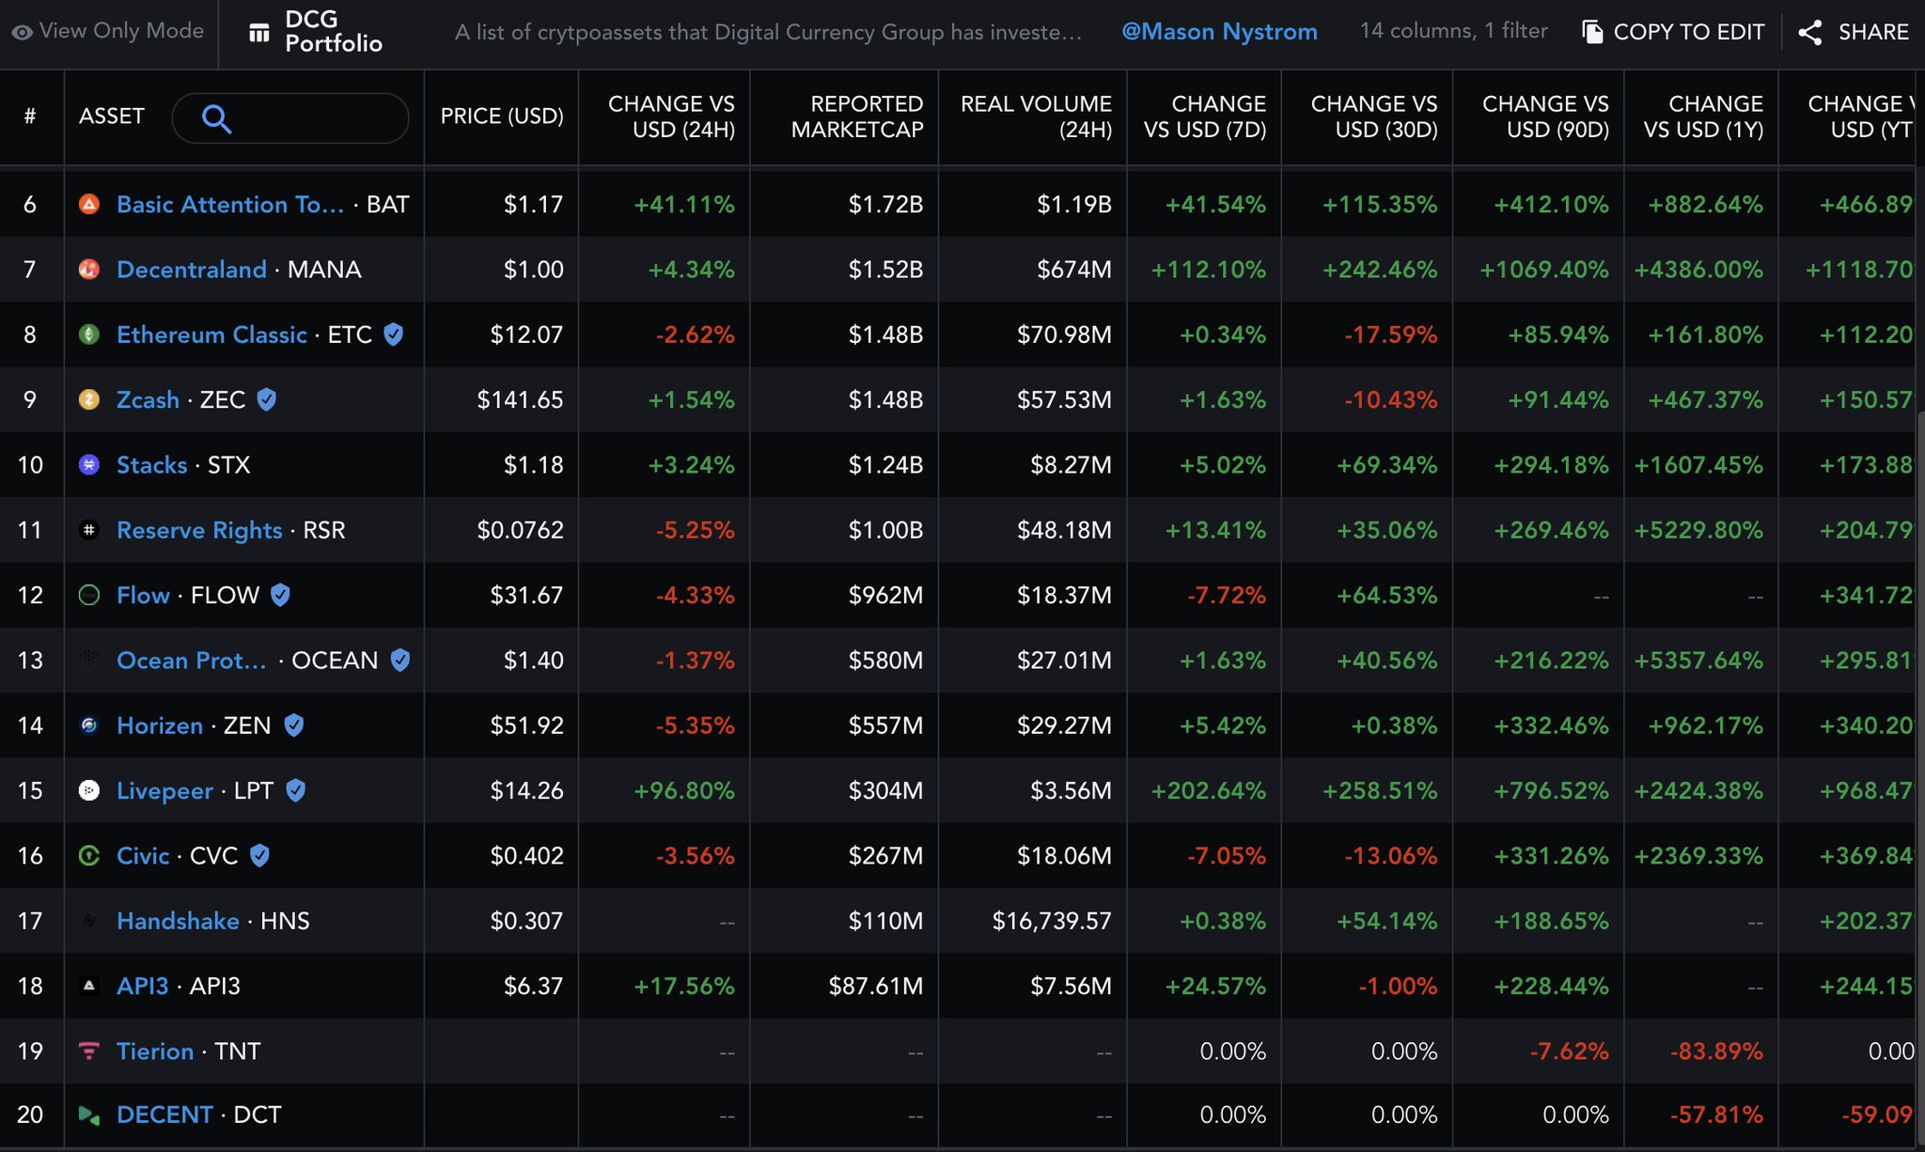
Task: Click the Basic Attention Token logo icon
Action: click(89, 204)
